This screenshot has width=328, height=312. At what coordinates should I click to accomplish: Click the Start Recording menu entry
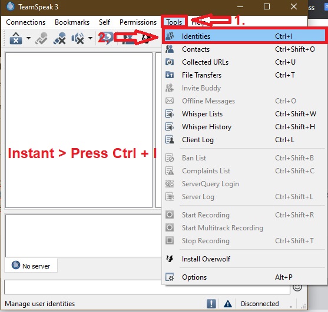244,215
